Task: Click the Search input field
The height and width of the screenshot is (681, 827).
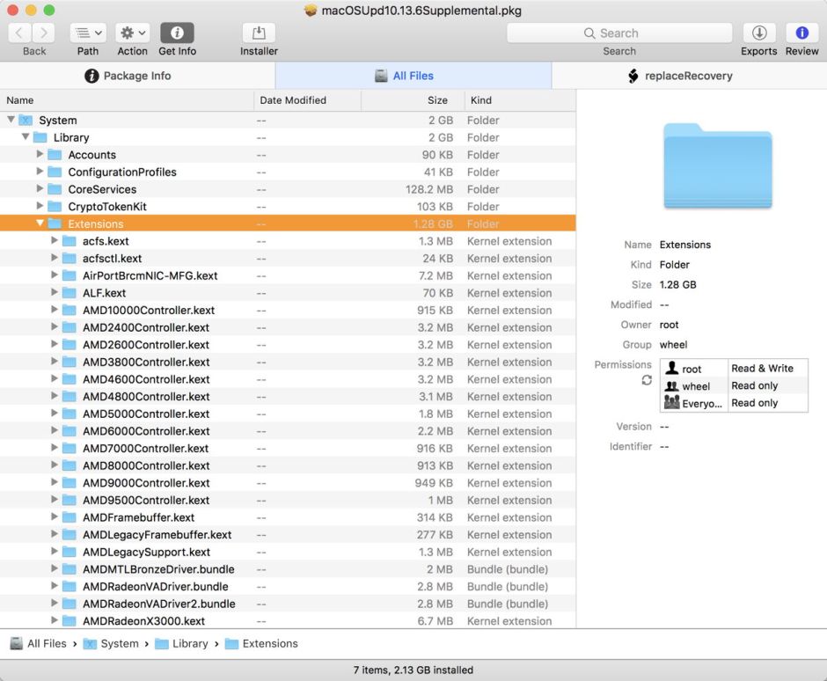Action: pyautogui.click(x=619, y=33)
